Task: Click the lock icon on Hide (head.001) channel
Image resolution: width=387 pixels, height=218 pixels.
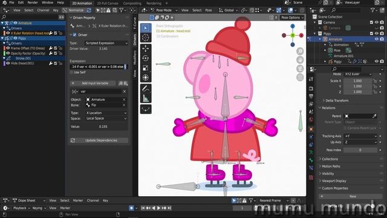Action: coord(60,63)
